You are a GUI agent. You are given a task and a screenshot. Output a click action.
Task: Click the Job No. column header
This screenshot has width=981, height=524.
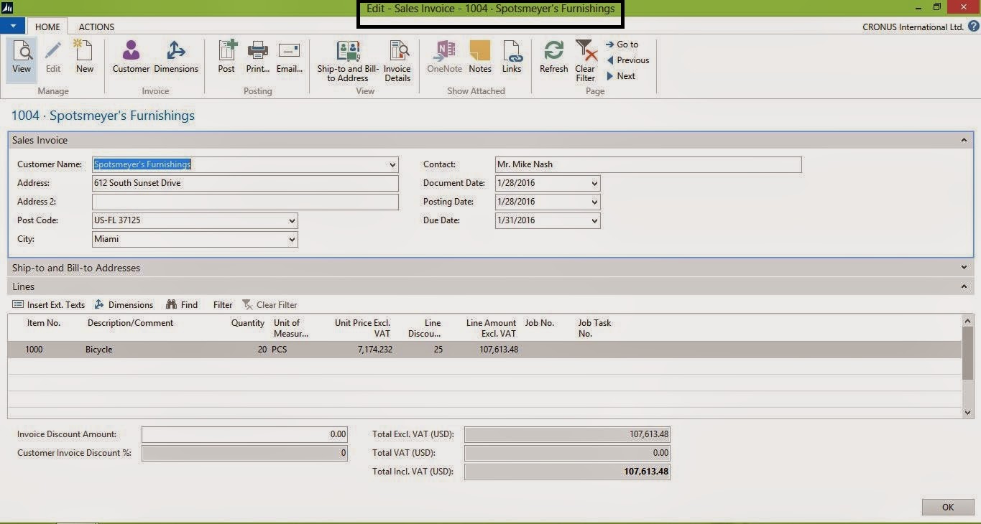click(540, 323)
